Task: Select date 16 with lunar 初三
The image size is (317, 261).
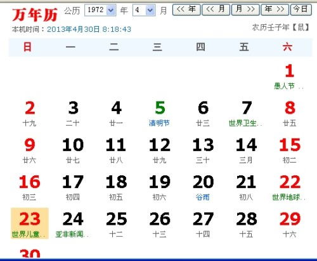Action: [30, 189]
